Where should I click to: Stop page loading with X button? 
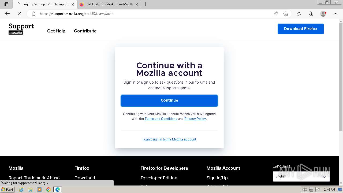tap(19, 14)
